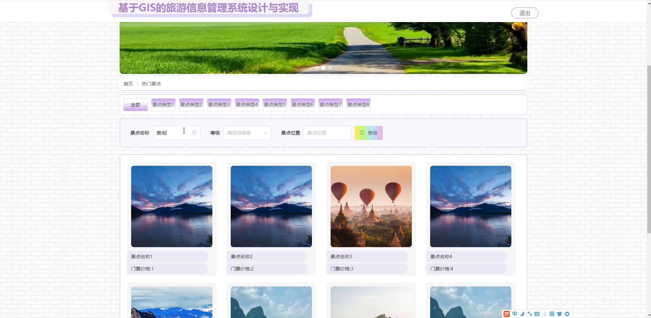Viewport: 651px width, 318px height.
Task: Focus the 景点位置 input field
Action: [x=327, y=133]
